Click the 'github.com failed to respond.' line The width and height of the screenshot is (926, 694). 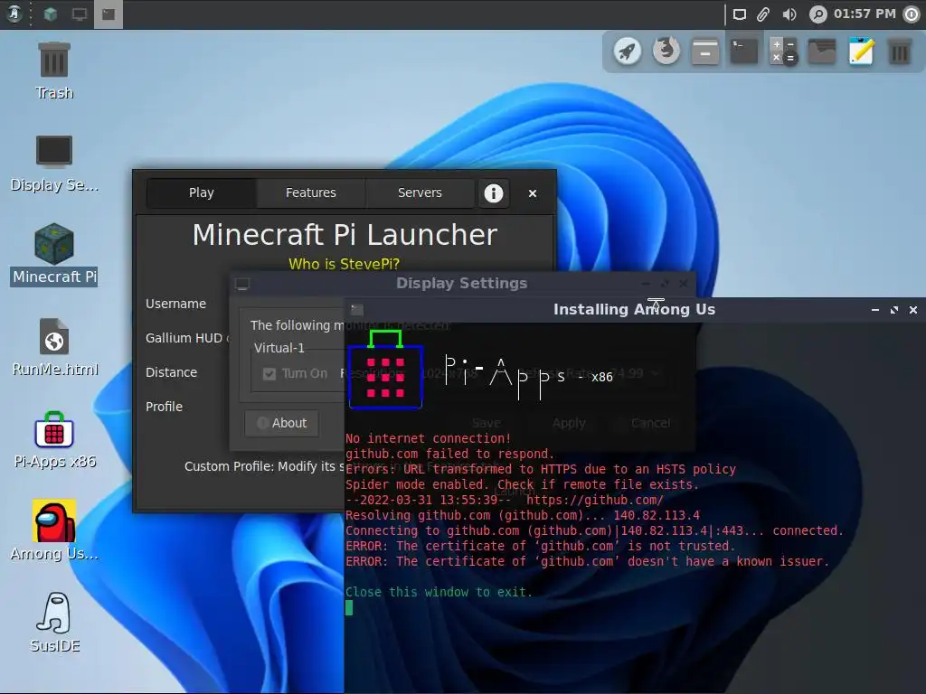pos(450,454)
